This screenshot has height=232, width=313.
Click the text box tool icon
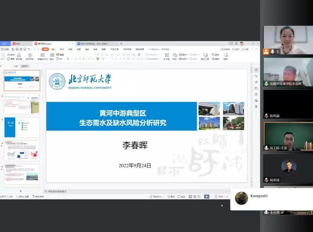coord(166,55)
